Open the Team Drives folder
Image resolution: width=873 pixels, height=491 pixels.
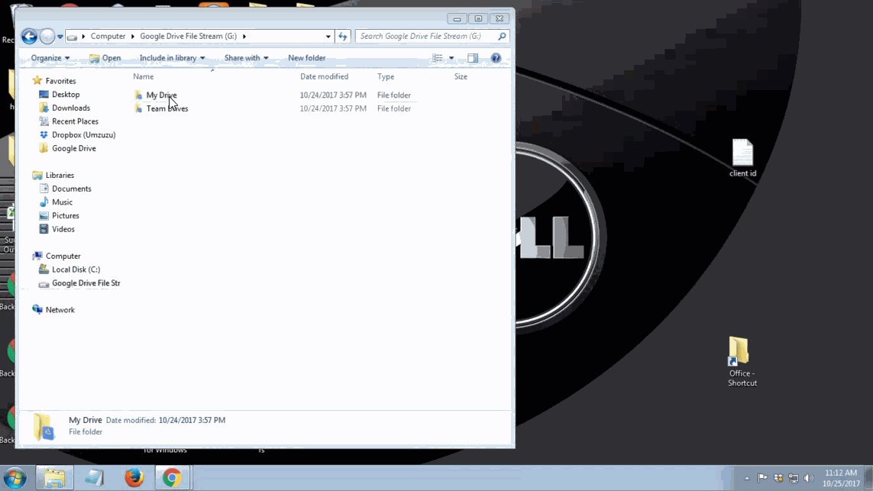pyautogui.click(x=167, y=108)
